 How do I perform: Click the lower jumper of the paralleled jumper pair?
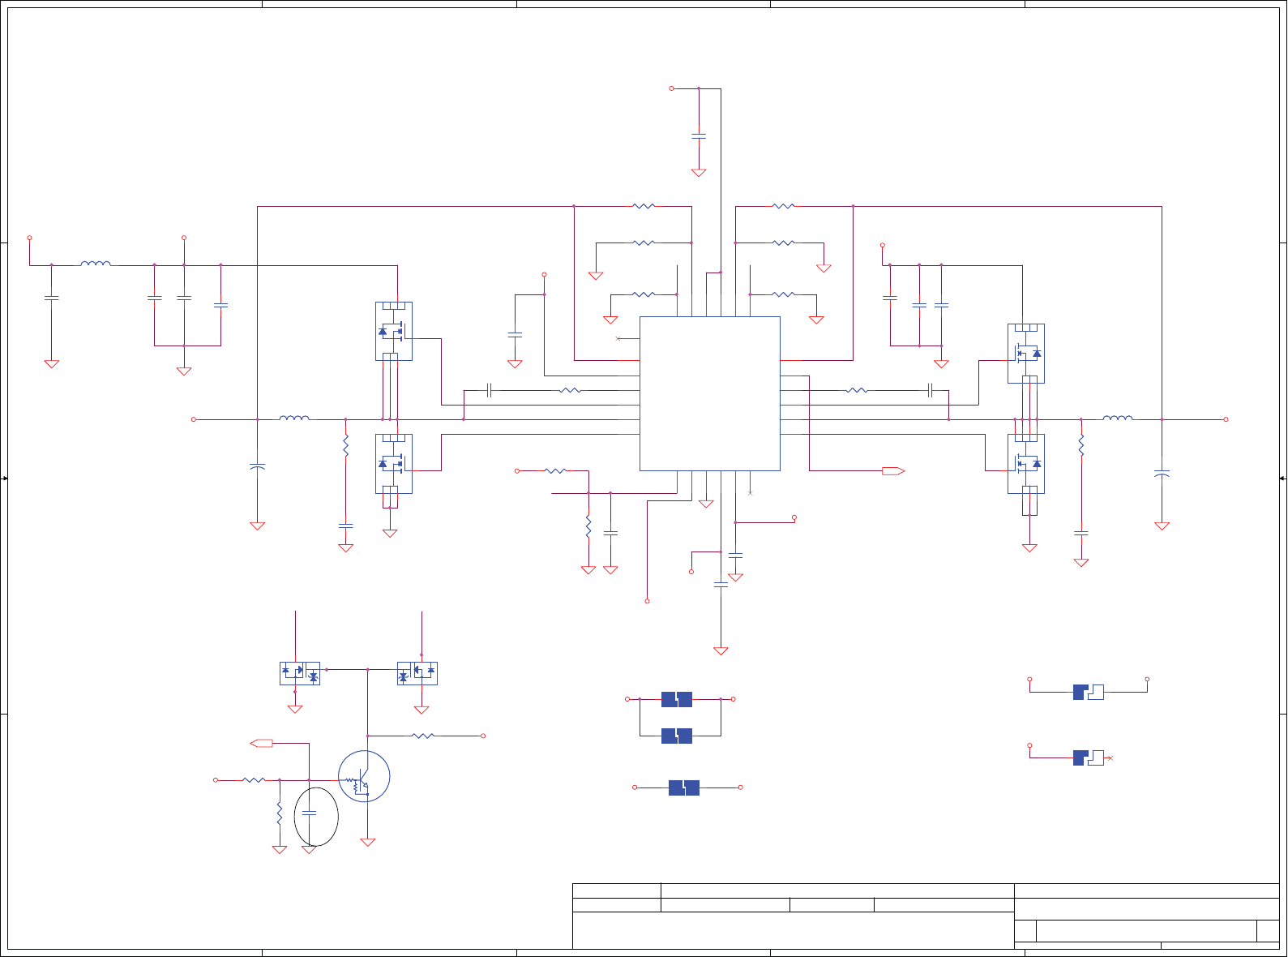(x=677, y=736)
